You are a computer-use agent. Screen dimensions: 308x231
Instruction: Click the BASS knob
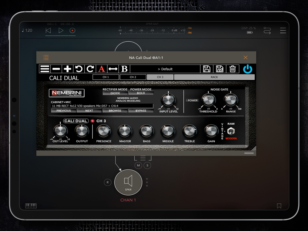coord(147,131)
